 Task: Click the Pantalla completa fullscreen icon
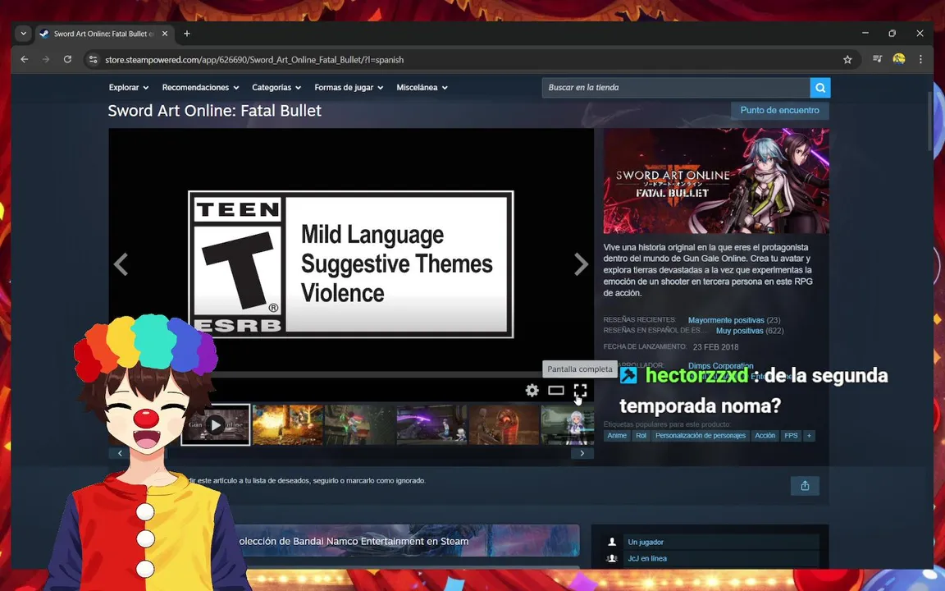coord(580,390)
